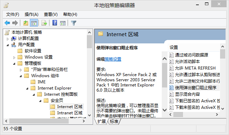Click the Forward arrow toolbar icon
Image resolution: width=229 pixels, height=135 pixels.
click(15, 23)
